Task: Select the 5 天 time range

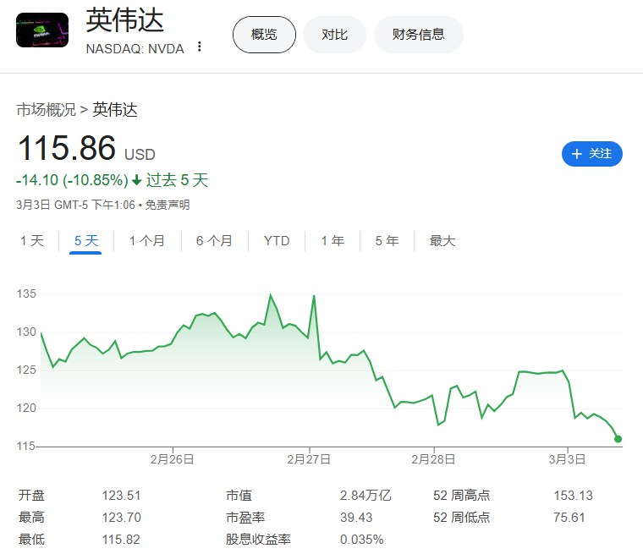Action: tap(86, 241)
